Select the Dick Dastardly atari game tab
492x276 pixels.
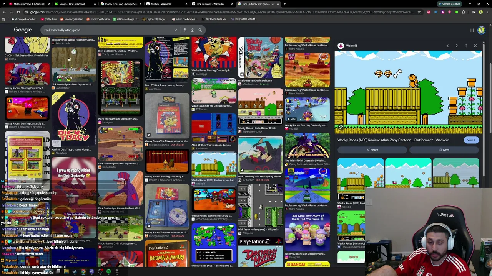pos(258,4)
